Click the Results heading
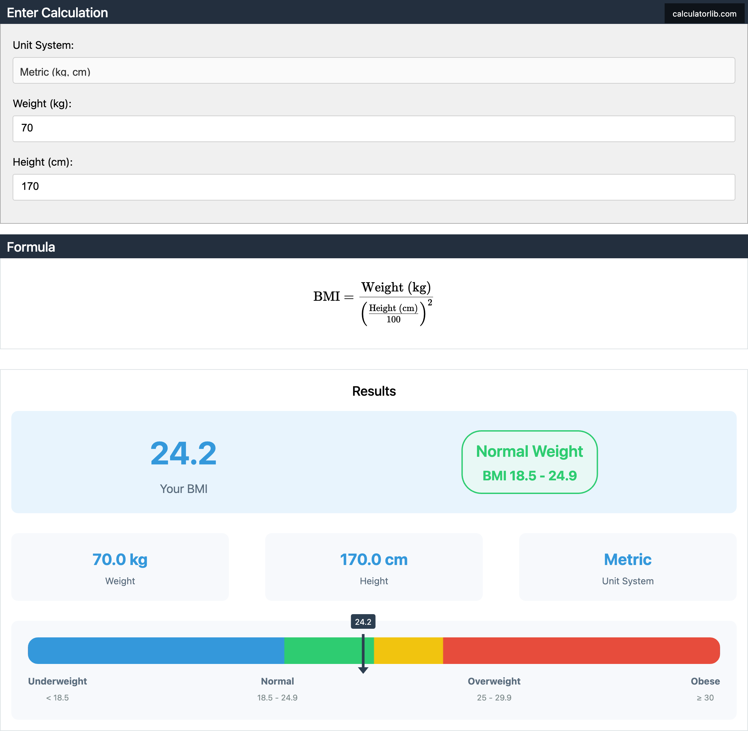The image size is (748, 731). (x=374, y=391)
